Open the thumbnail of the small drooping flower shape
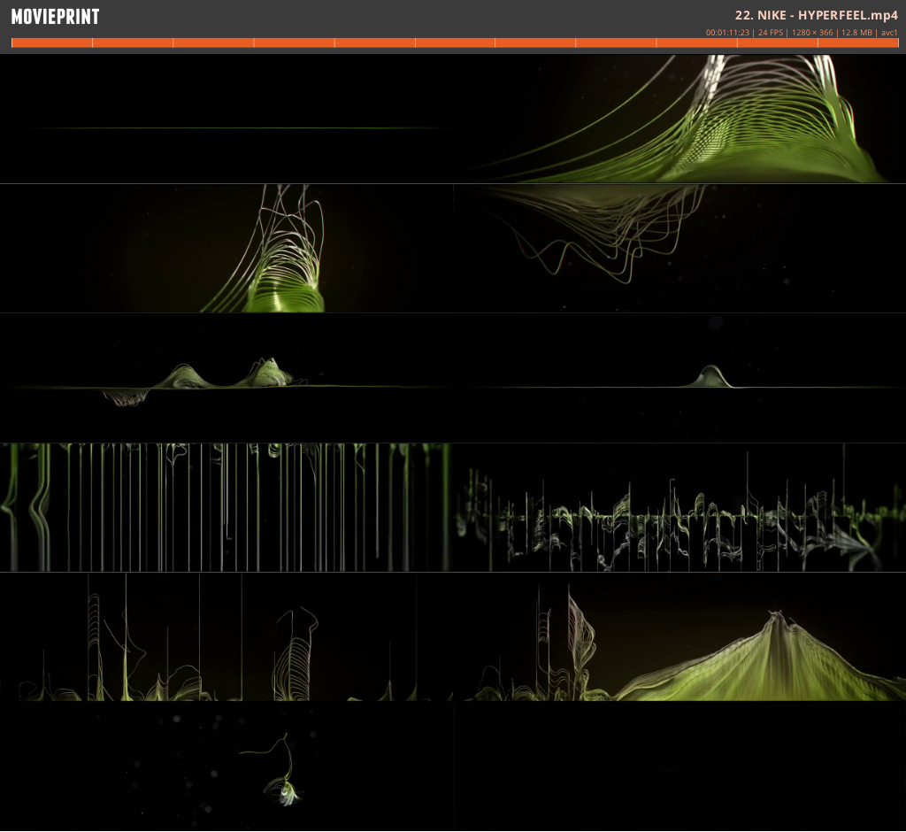This screenshot has width=906, height=832. (226, 767)
